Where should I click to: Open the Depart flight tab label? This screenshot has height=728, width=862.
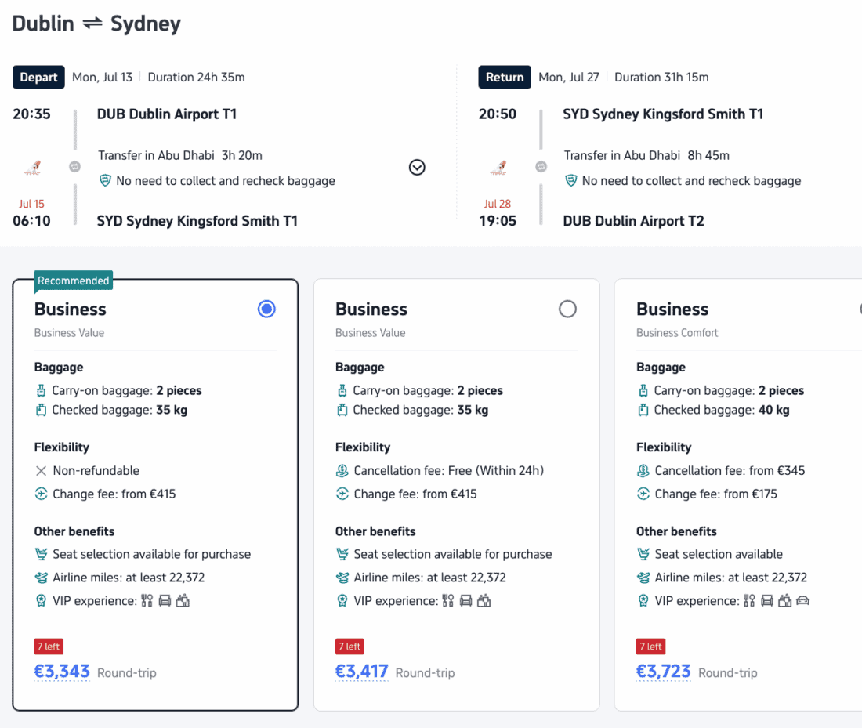(x=38, y=77)
